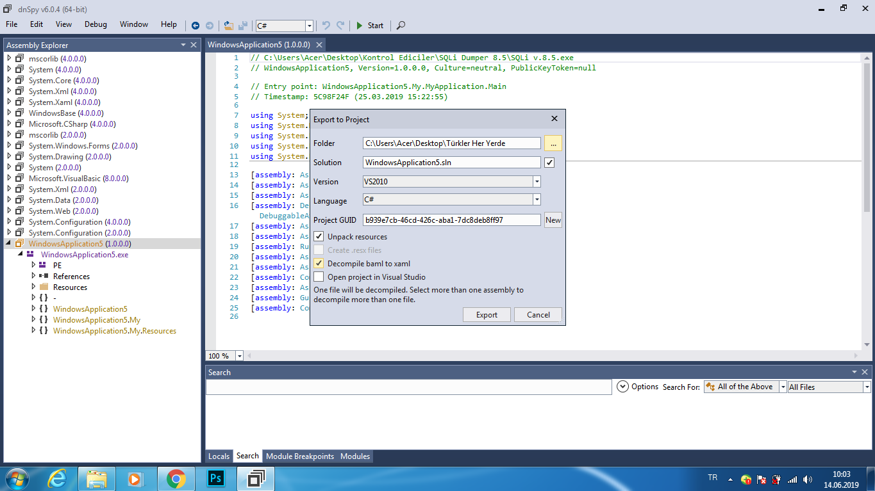875x491 pixels.
Task: Enable Open project in Visual Studio
Action: click(319, 277)
